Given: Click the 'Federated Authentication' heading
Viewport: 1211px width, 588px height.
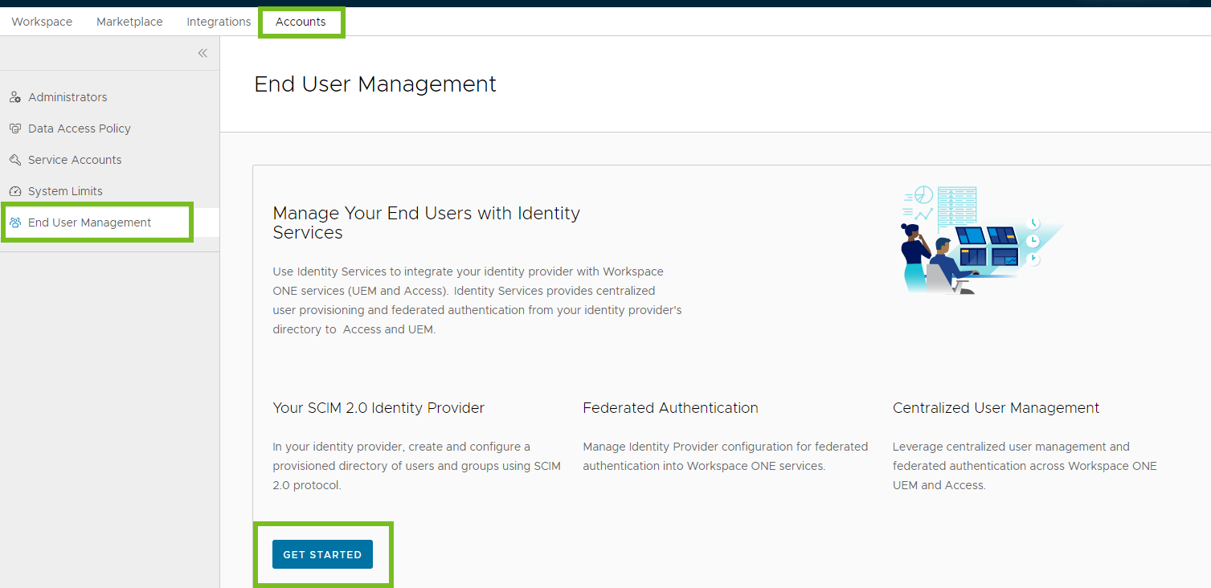Looking at the screenshot, I should tap(670, 408).
